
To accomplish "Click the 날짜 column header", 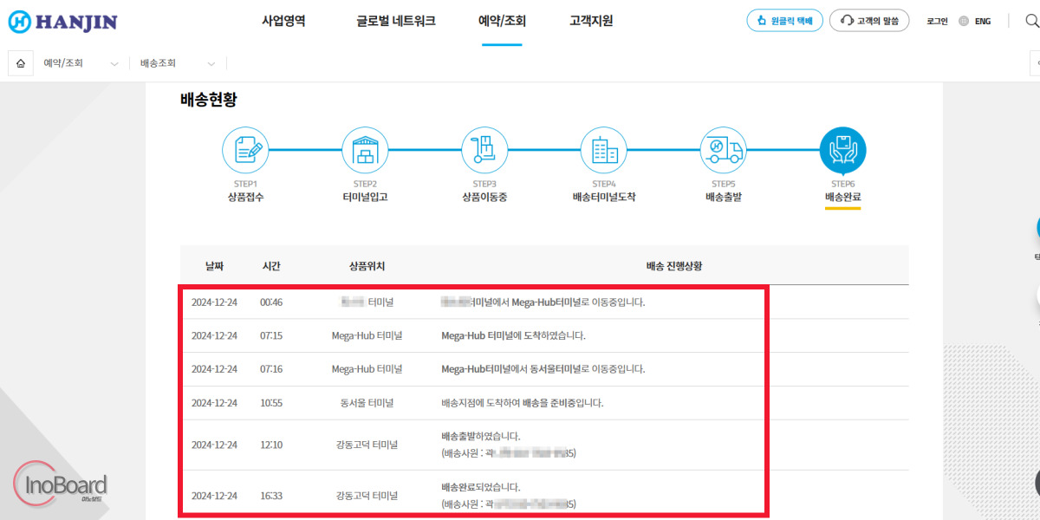I will [214, 265].
